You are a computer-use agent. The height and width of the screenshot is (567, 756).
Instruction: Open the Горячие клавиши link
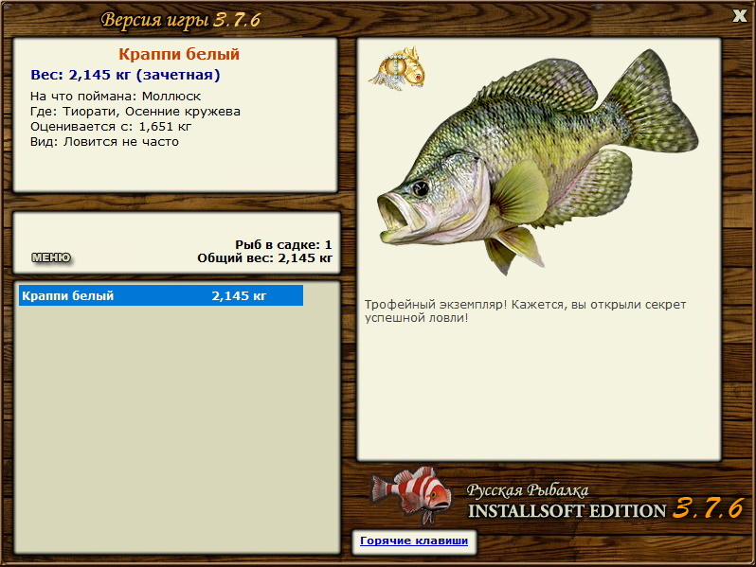[414, 540]
